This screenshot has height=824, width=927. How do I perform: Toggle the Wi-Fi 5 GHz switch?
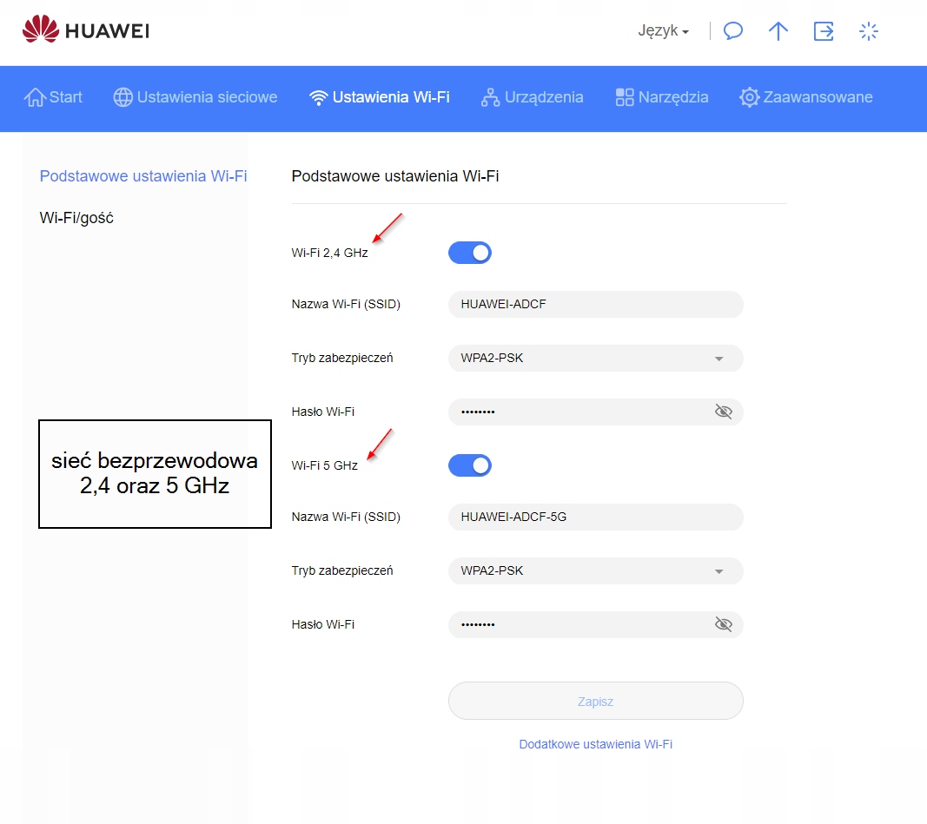(470, 465)
